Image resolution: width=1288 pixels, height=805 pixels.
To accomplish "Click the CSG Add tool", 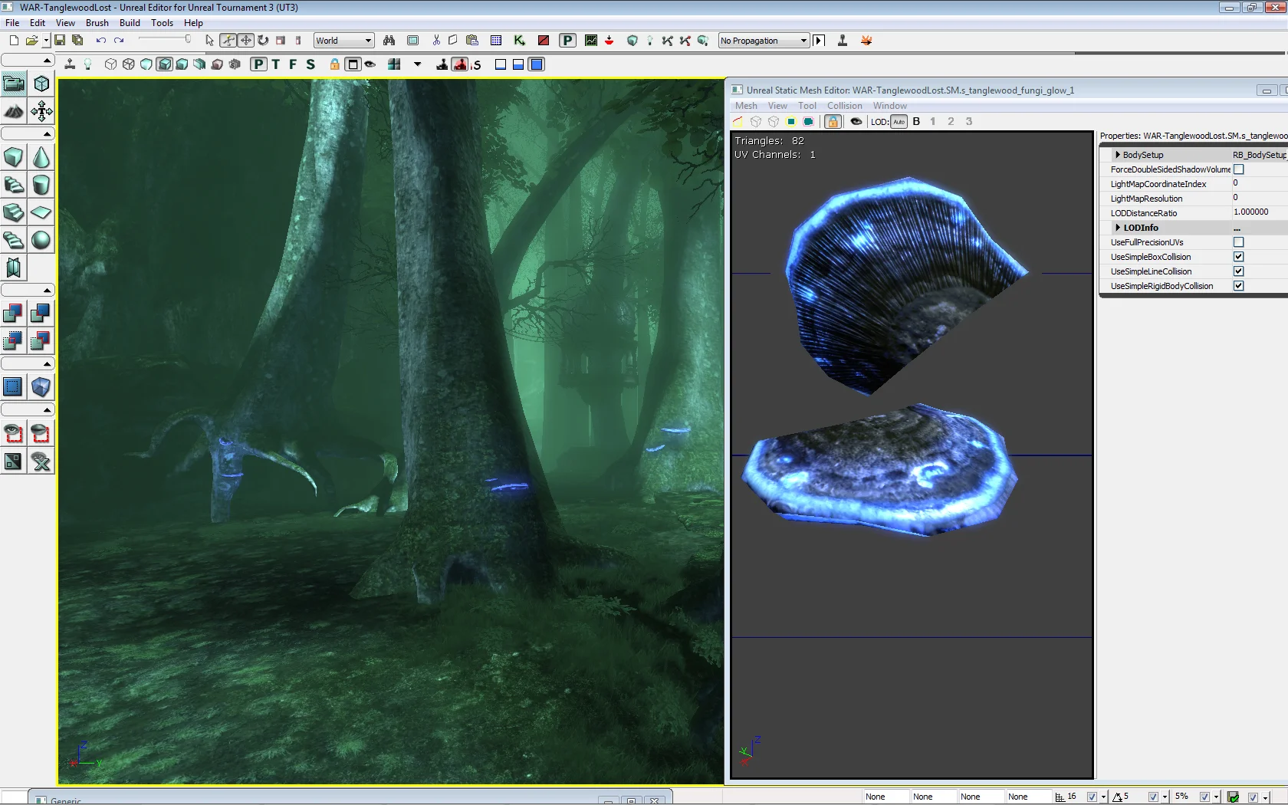I will (14, 313).
